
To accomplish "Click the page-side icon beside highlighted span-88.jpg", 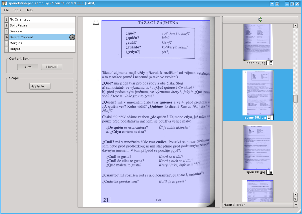I will click(270, 117).
